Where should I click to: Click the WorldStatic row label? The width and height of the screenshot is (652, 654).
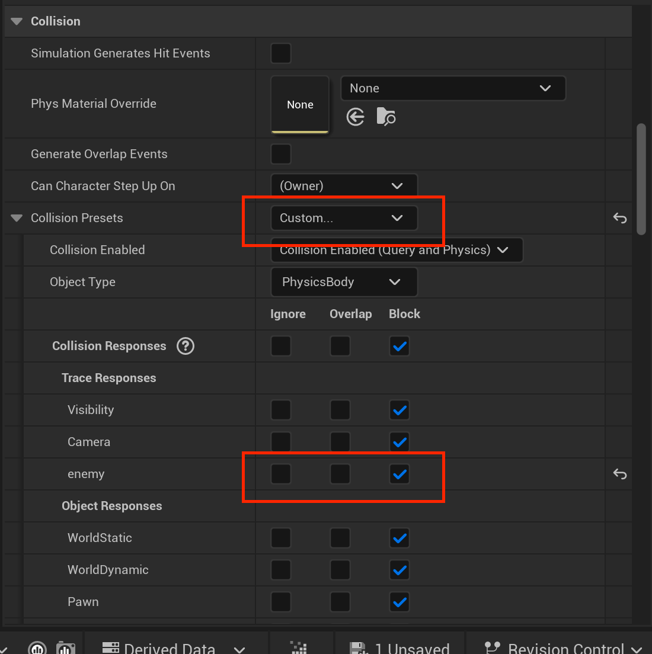click(100, 538)
